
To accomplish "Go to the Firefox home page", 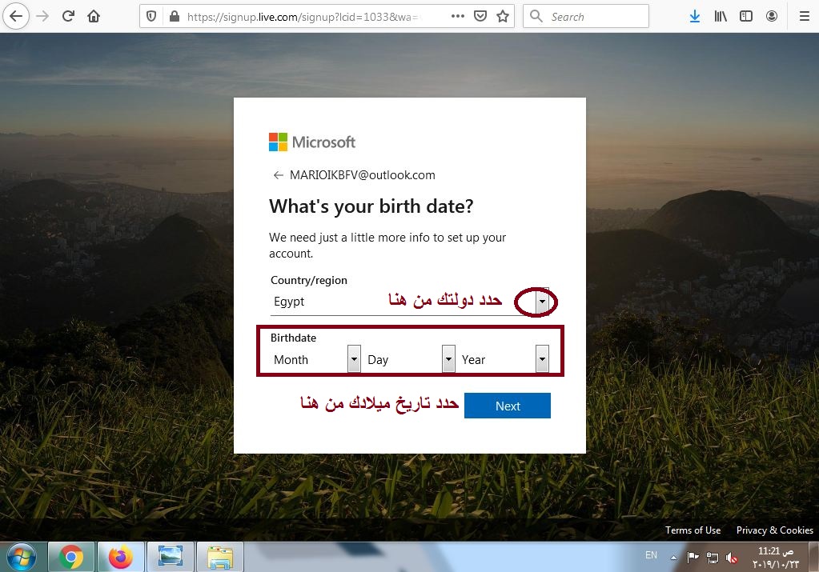I will pos(92,16).
